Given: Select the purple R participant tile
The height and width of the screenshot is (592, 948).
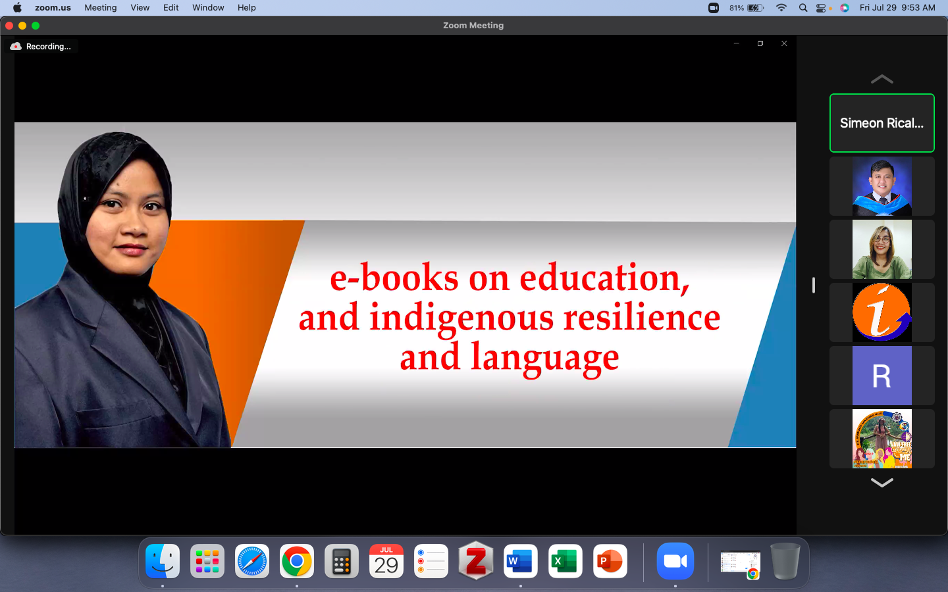Looking at the screenshot, I should click(882, 376).
